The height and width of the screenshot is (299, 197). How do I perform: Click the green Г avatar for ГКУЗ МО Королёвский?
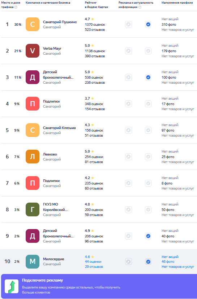click(33, 209)
